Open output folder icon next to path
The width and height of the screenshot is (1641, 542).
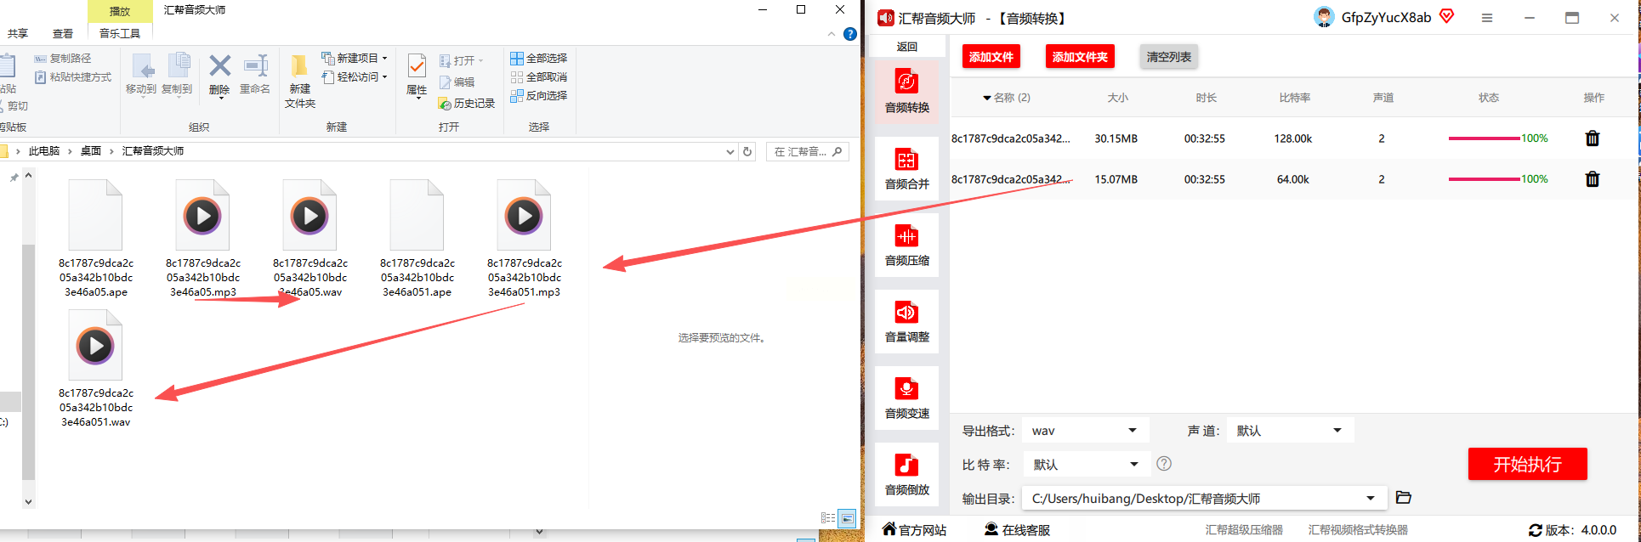[1404, 498]
